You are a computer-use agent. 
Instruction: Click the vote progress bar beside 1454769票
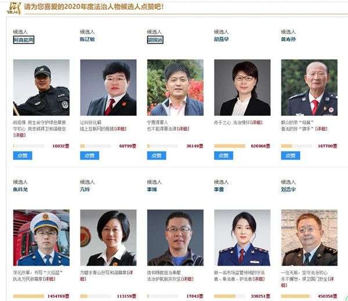pyautogui.click(x=28, y=296)
